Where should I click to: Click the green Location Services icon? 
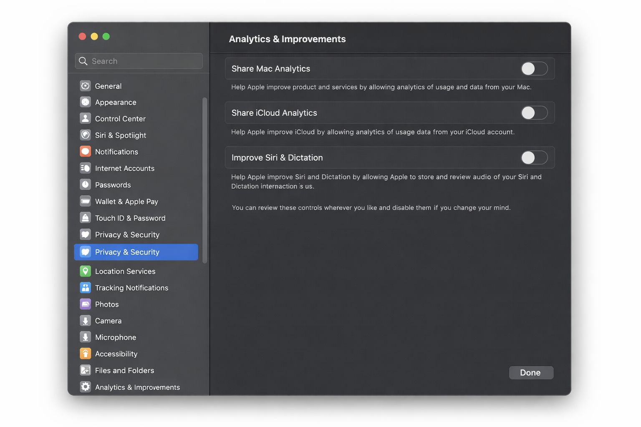[85, 271]
